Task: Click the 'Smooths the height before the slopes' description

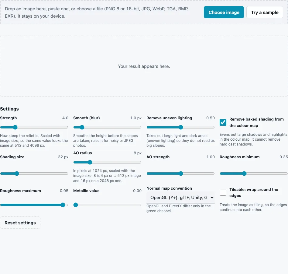Action: click(x=105, y=140)
